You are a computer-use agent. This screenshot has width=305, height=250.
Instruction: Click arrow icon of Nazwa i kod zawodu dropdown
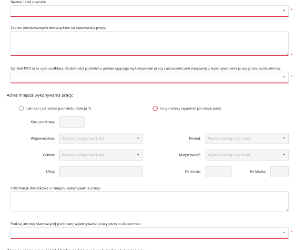click(x=284, y=10)
